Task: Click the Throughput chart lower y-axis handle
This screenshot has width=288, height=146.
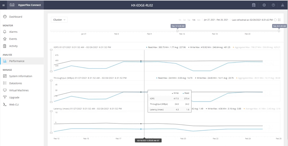Action: (x=51, y=102)
